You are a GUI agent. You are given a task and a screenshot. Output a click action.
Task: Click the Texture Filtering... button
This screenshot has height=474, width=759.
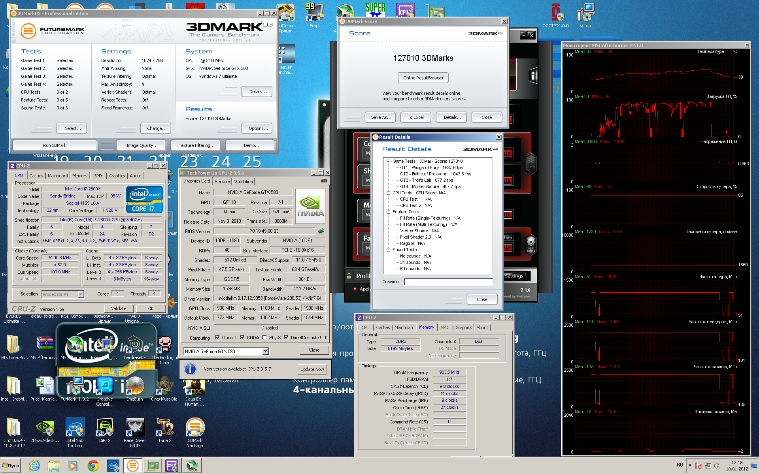(196, 145)
